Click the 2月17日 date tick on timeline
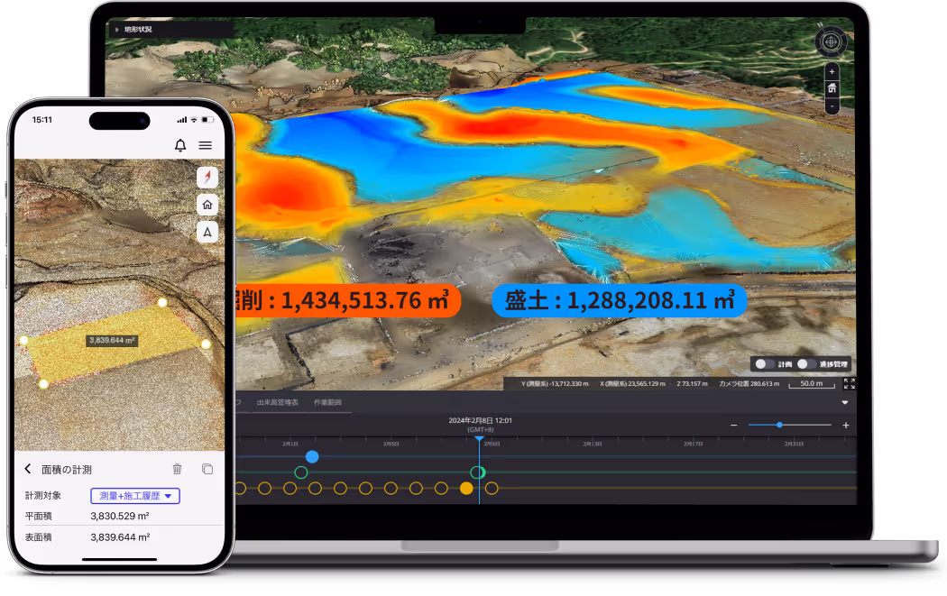Screen dimensions: 947x596 (694, 444)
